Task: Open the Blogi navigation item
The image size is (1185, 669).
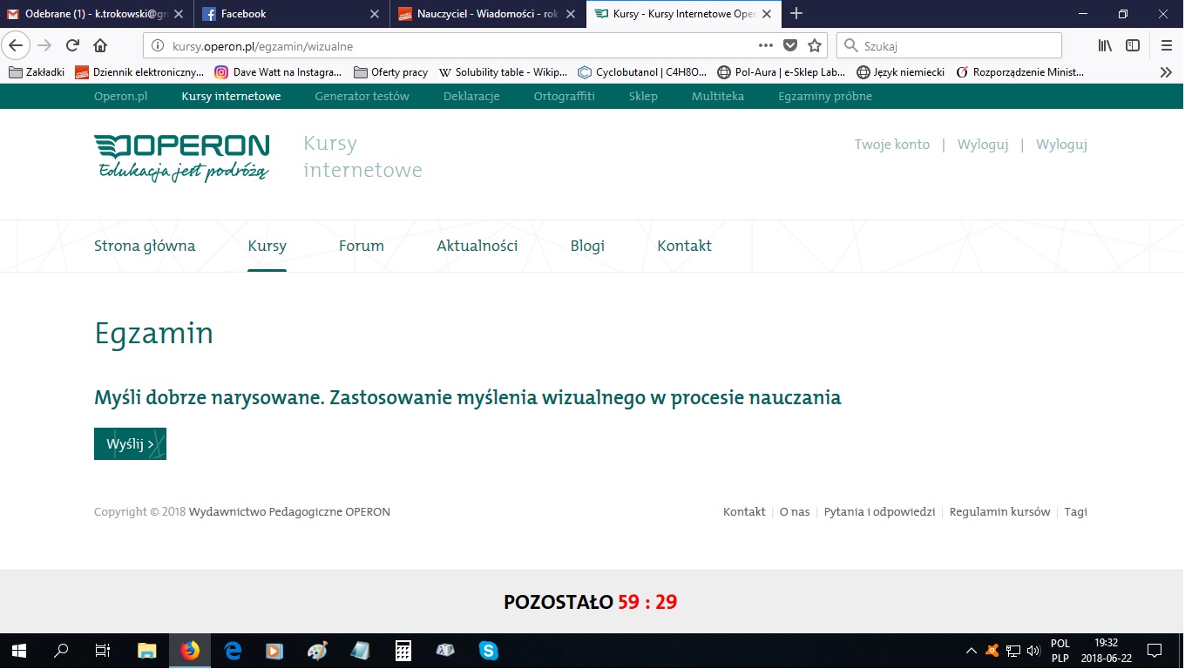Action: click(x=587, y=246)
